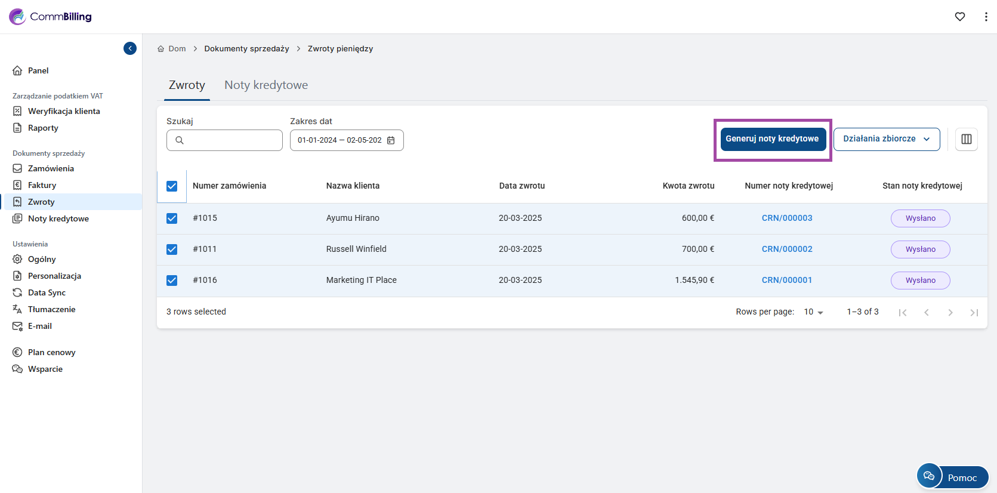The height and width of the screenshot is (493, 997).
Task: Click the heart favorites icon
Action: click(x=959, y=17)
